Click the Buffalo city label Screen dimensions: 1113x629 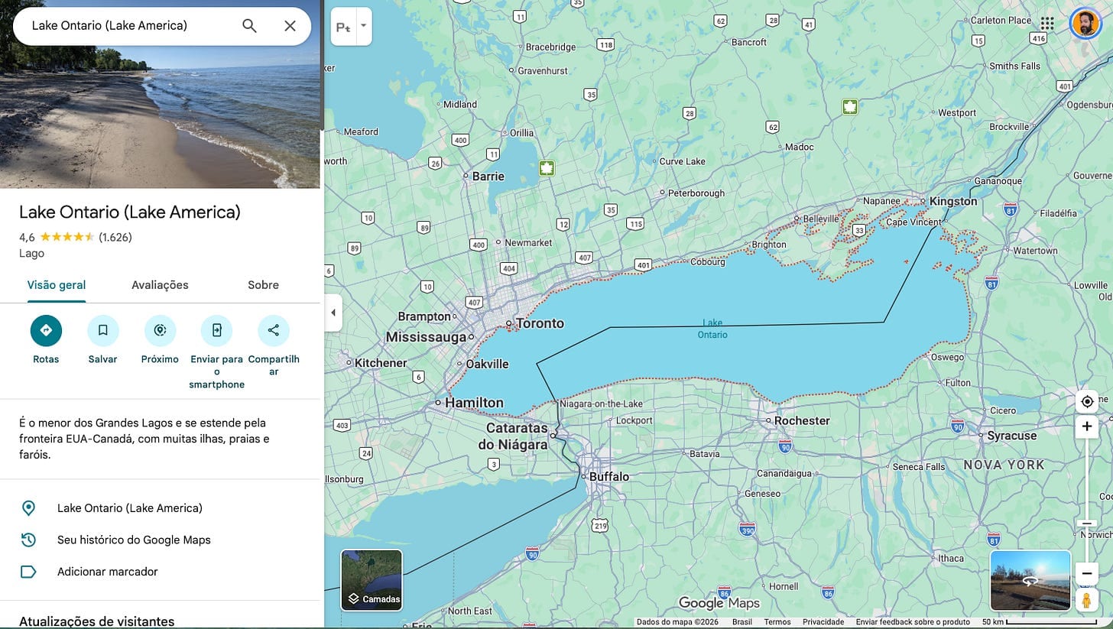click(609, 477)
